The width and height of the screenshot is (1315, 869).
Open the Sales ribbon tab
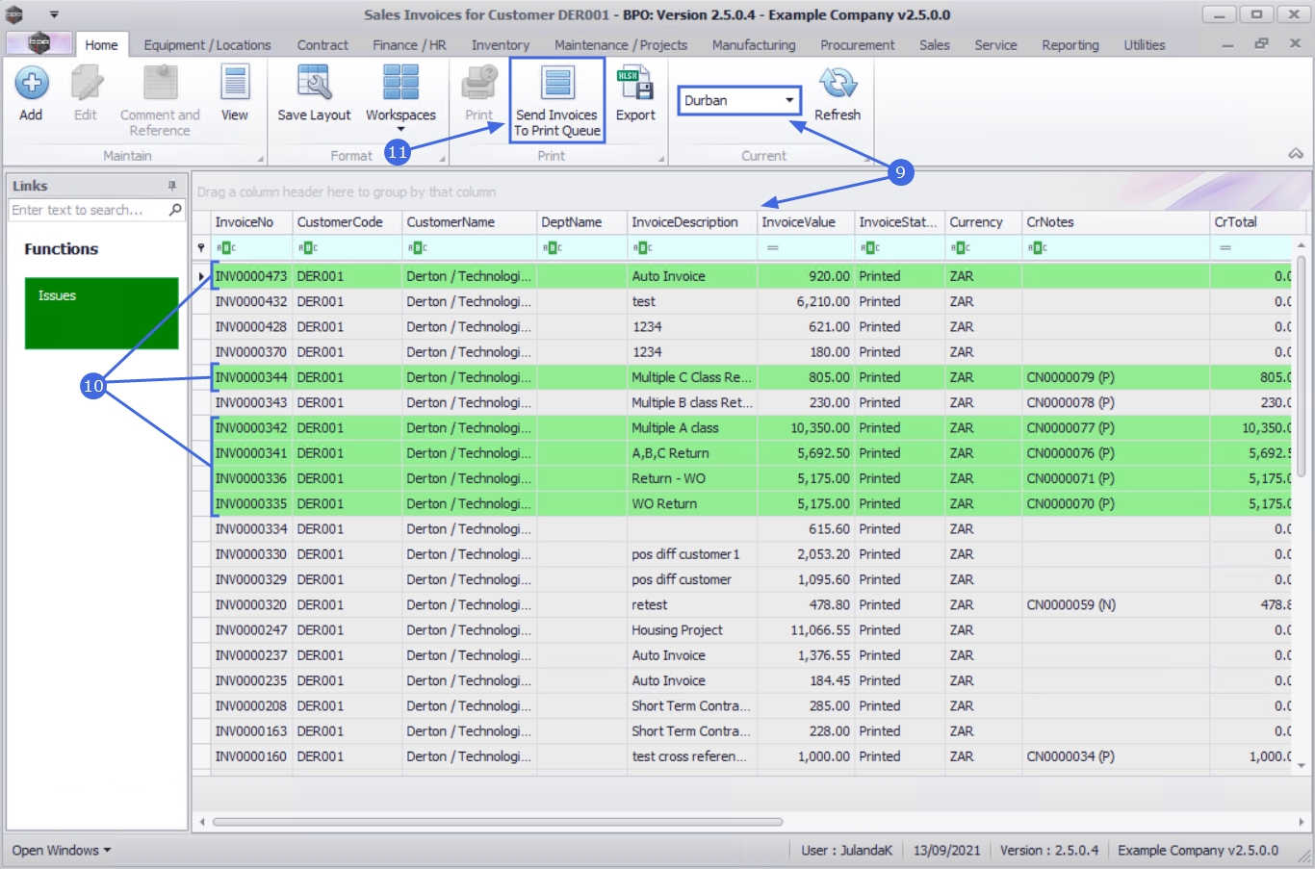[x=934, y=44]
